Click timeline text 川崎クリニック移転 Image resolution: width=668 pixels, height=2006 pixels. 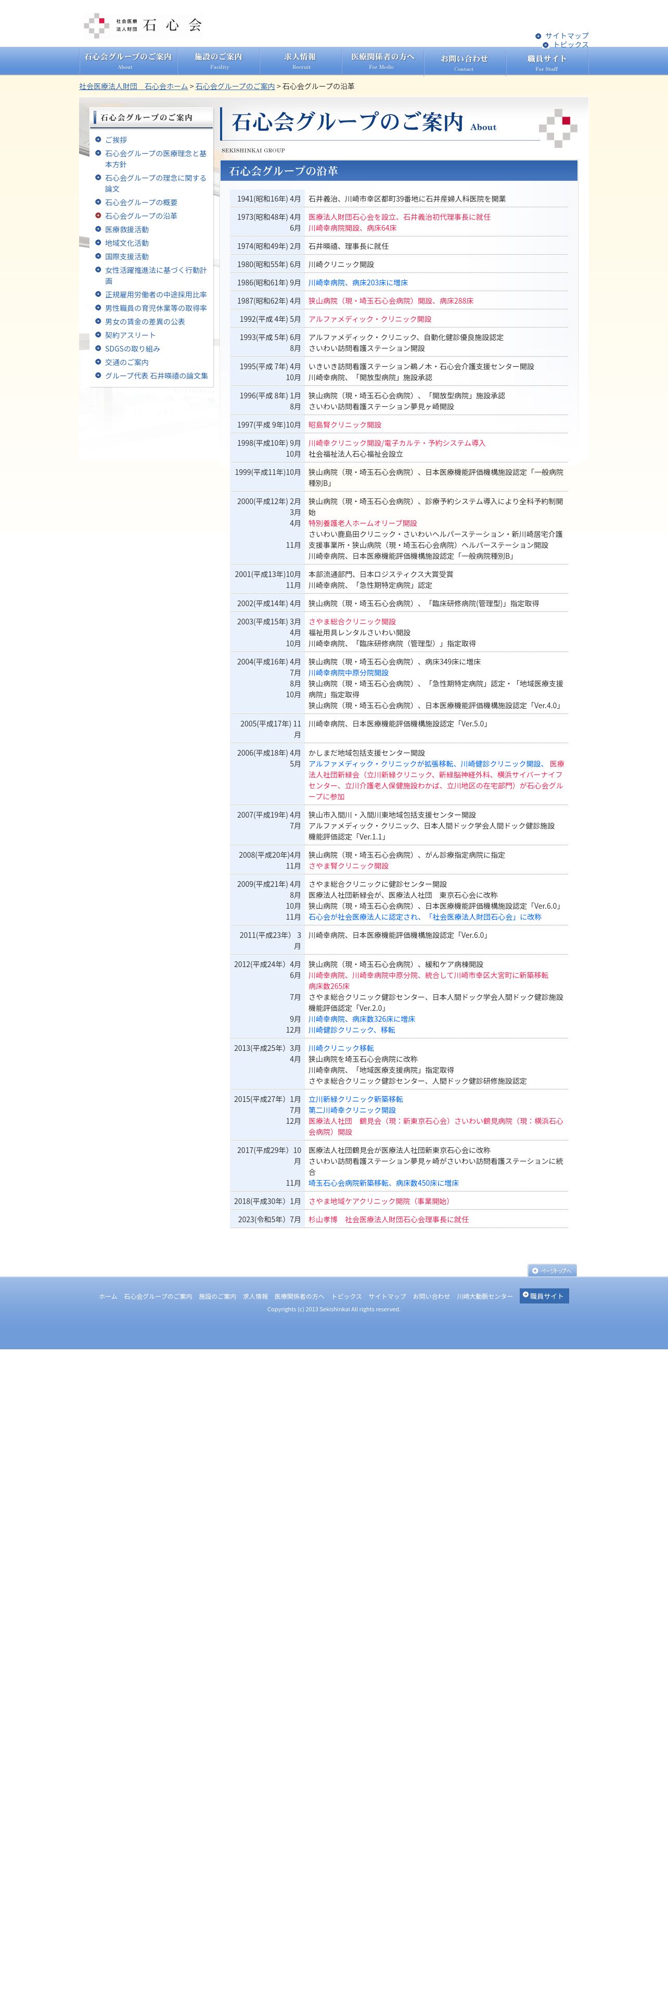(341, 1048)
